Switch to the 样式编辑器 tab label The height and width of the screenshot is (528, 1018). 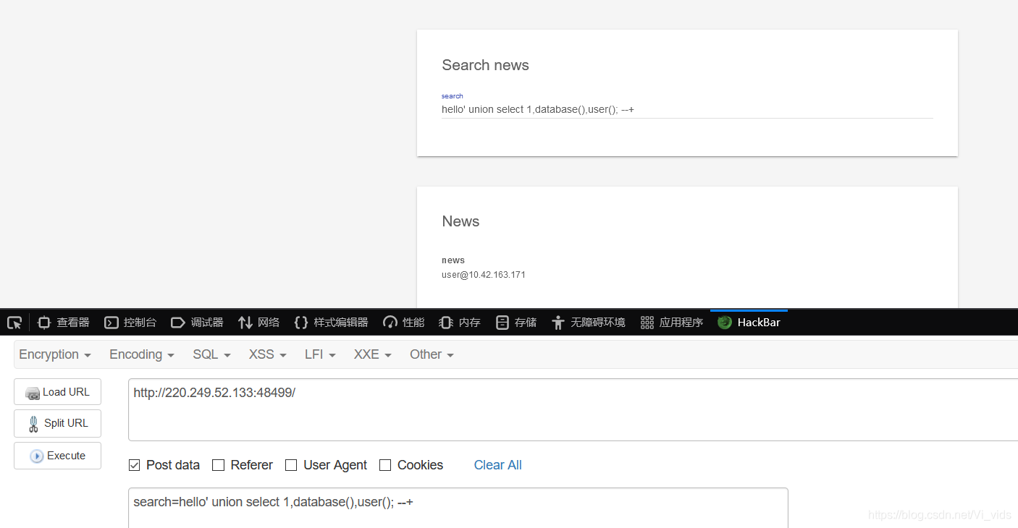[x=341, y=323]
